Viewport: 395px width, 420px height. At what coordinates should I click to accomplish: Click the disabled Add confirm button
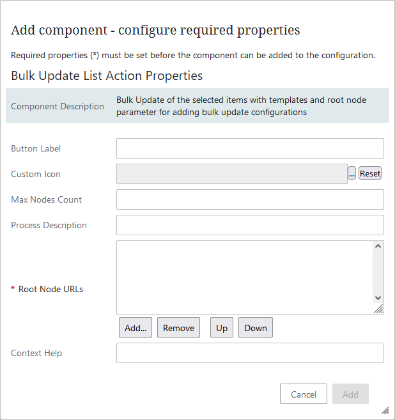click(350, 394)
